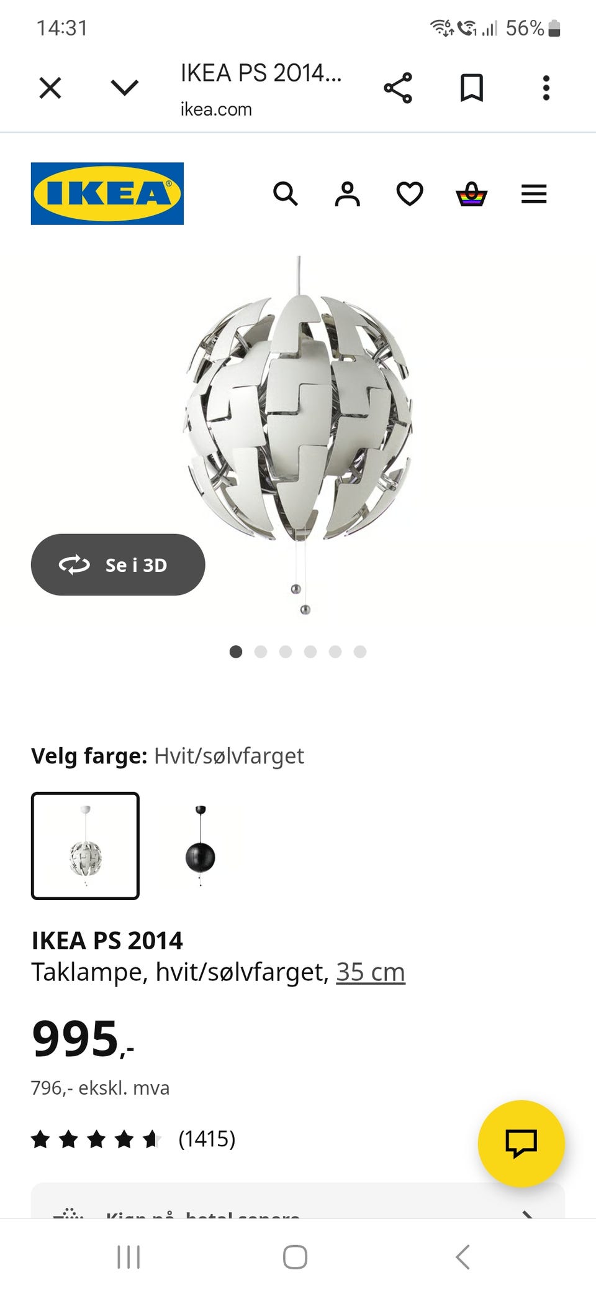This screenshot has width=596, height=1293.
Task: View the lamp in 3D
Action: (118, 564)
